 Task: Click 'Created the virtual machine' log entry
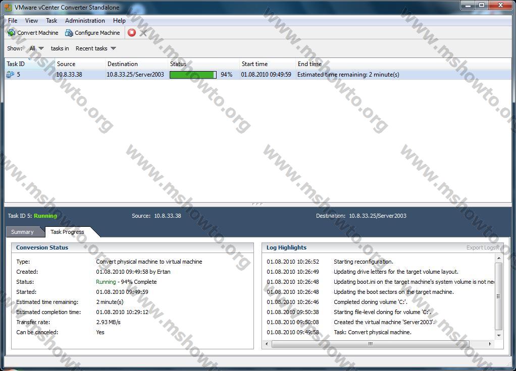tap(384, 322)
